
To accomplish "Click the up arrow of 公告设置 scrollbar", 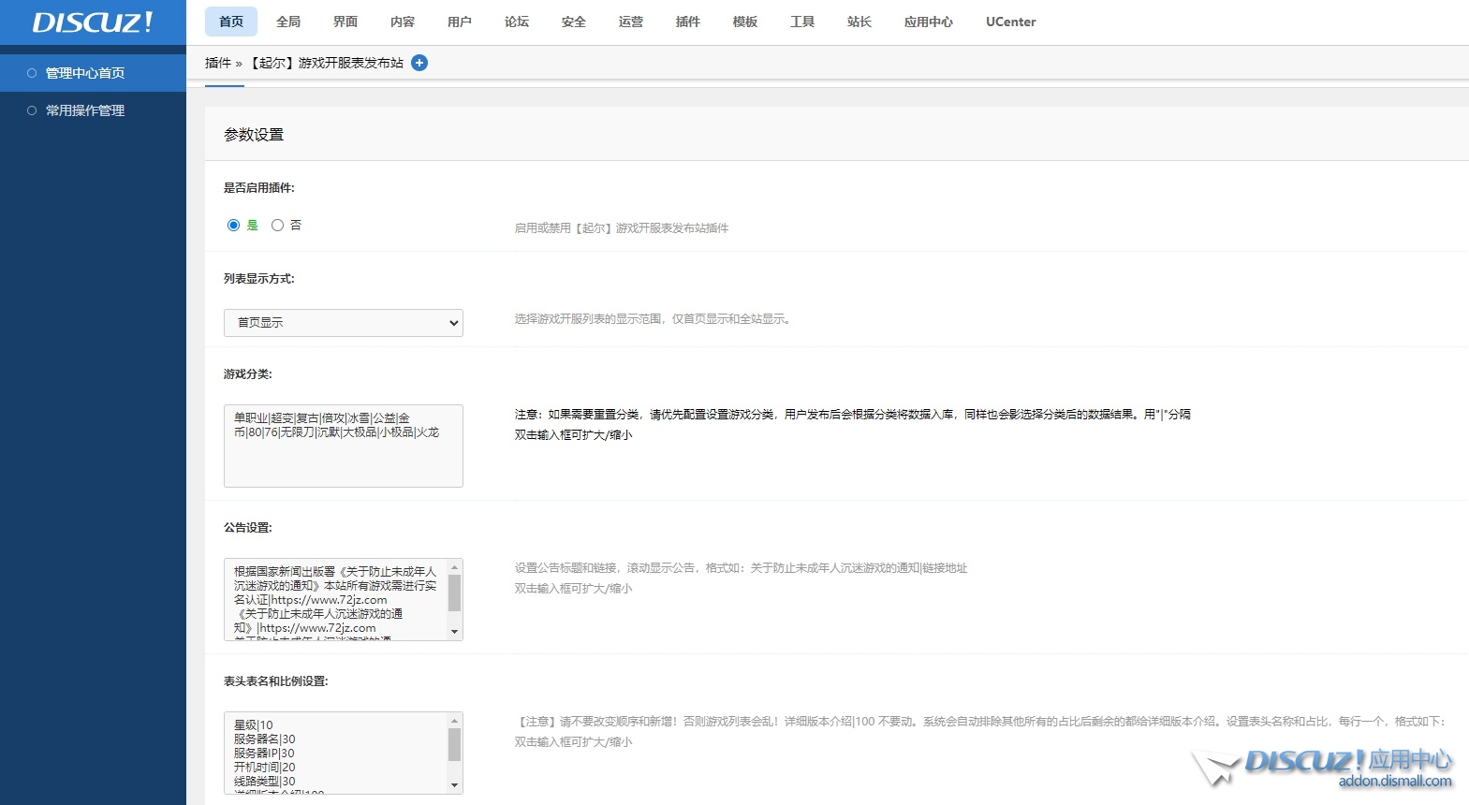I will click(455, 566).
